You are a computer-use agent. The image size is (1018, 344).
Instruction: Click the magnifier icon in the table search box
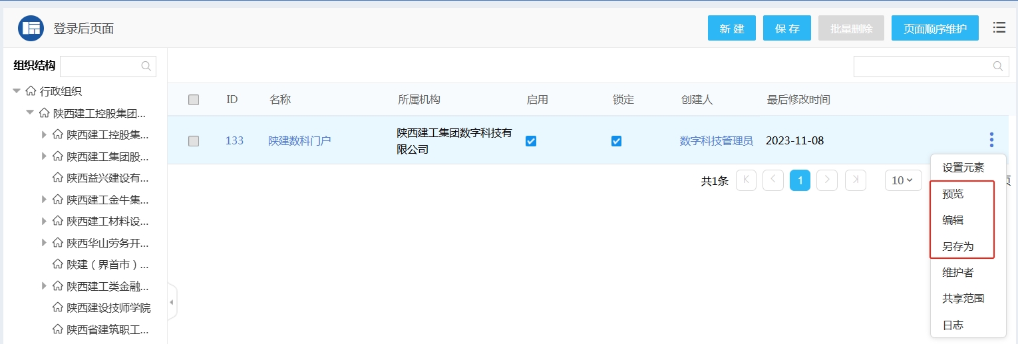(997, 66)
